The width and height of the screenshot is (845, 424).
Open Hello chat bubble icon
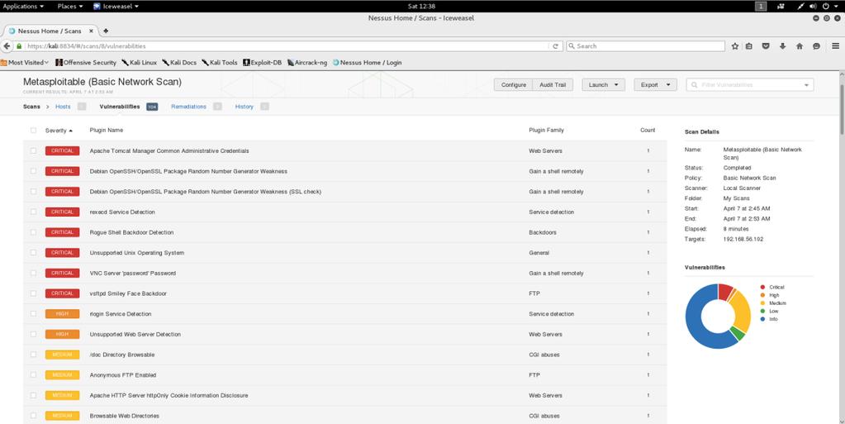tap(816, 46)
